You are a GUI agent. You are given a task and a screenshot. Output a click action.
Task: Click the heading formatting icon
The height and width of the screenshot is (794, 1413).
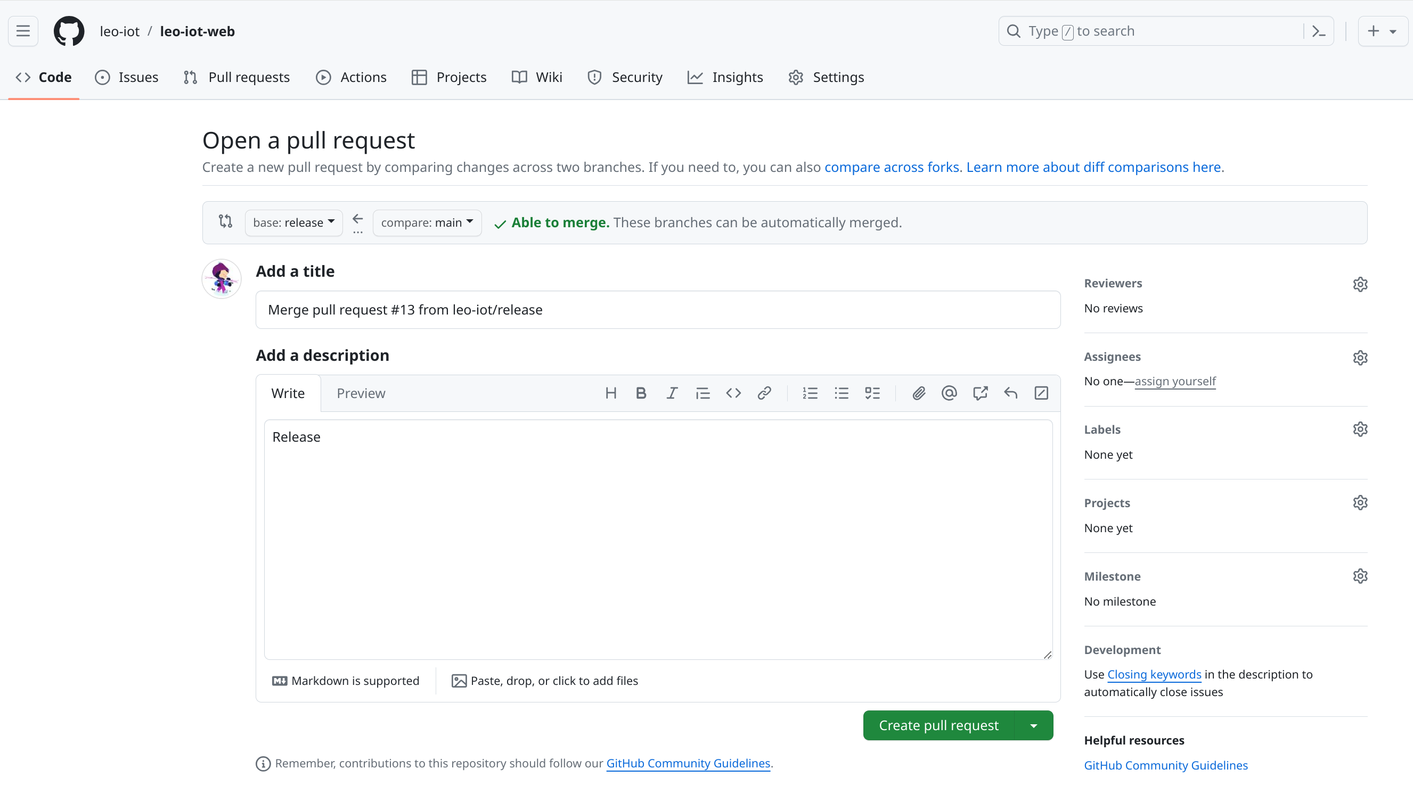611,393
